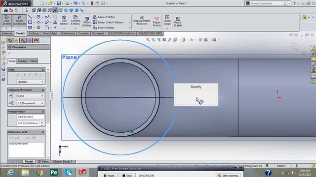Open the Style <NONE> dropdown
Image resolution: width=316 pixels, height=177 pixels.
pyautogui.click(x=30, y=82)
